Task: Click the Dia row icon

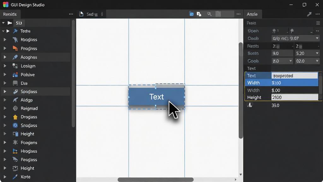Action: pos(15,83)
